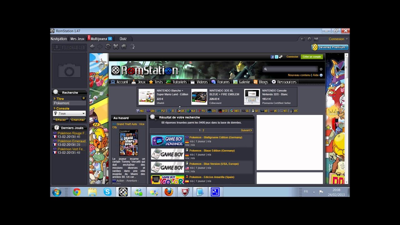Open the MD console filter
The width and height of the screenshot is (400, 225).
[264, 111]
